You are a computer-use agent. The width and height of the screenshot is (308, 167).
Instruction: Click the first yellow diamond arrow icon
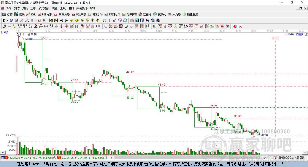pos(72,20)
